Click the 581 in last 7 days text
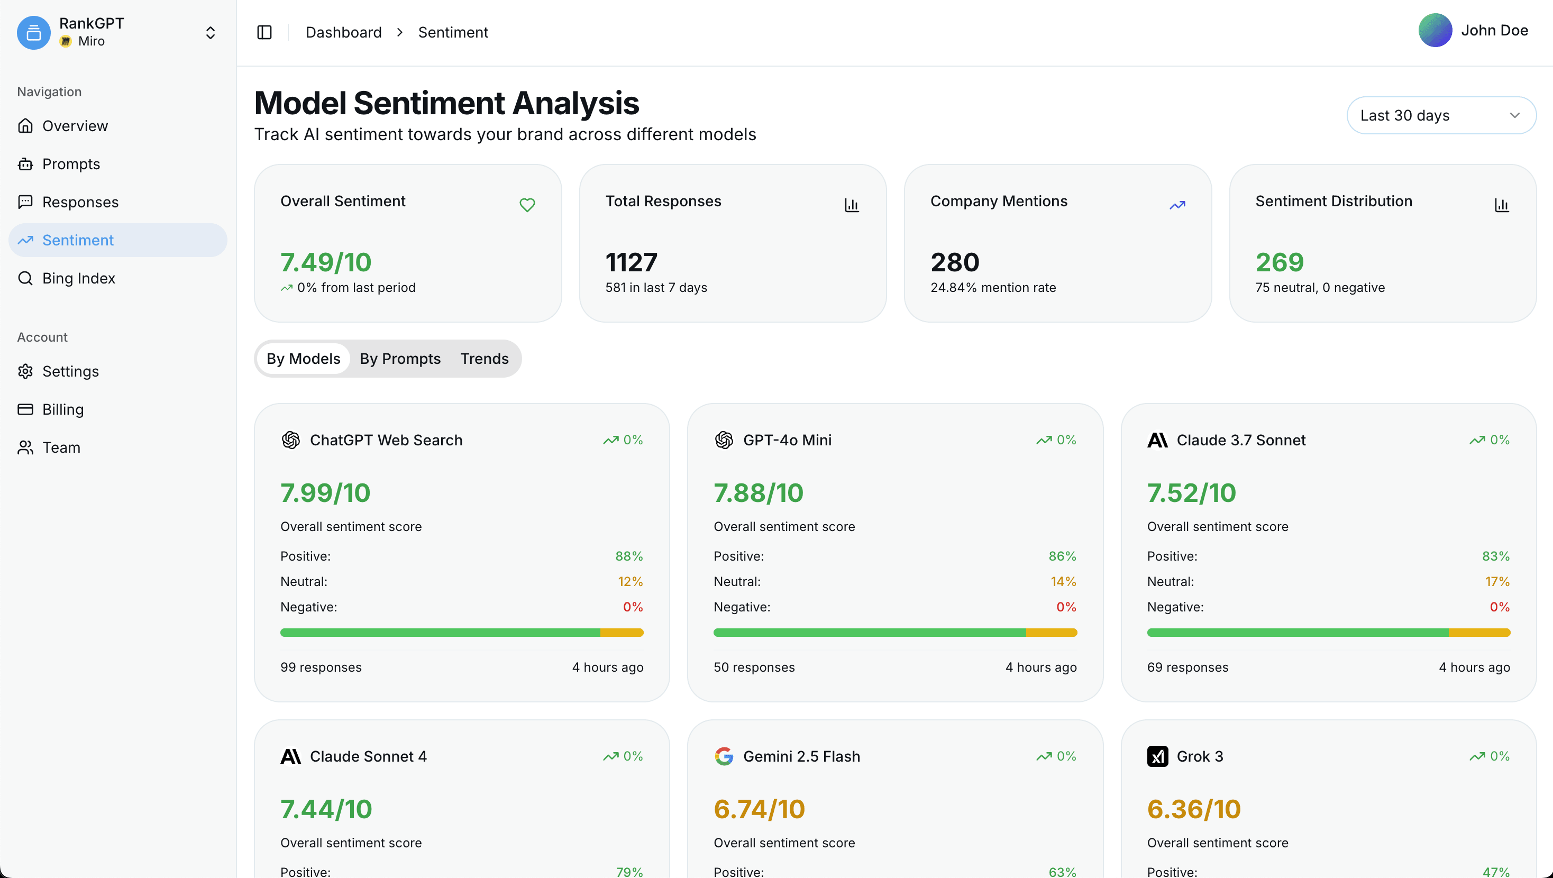The width and height of the screenshot is (1553, 878). pos(656,288)
